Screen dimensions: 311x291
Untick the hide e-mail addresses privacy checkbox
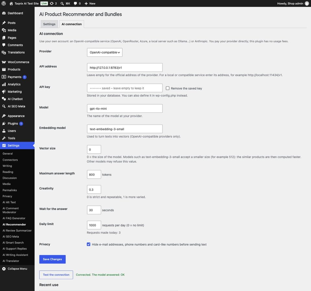[x=89, y=244]
